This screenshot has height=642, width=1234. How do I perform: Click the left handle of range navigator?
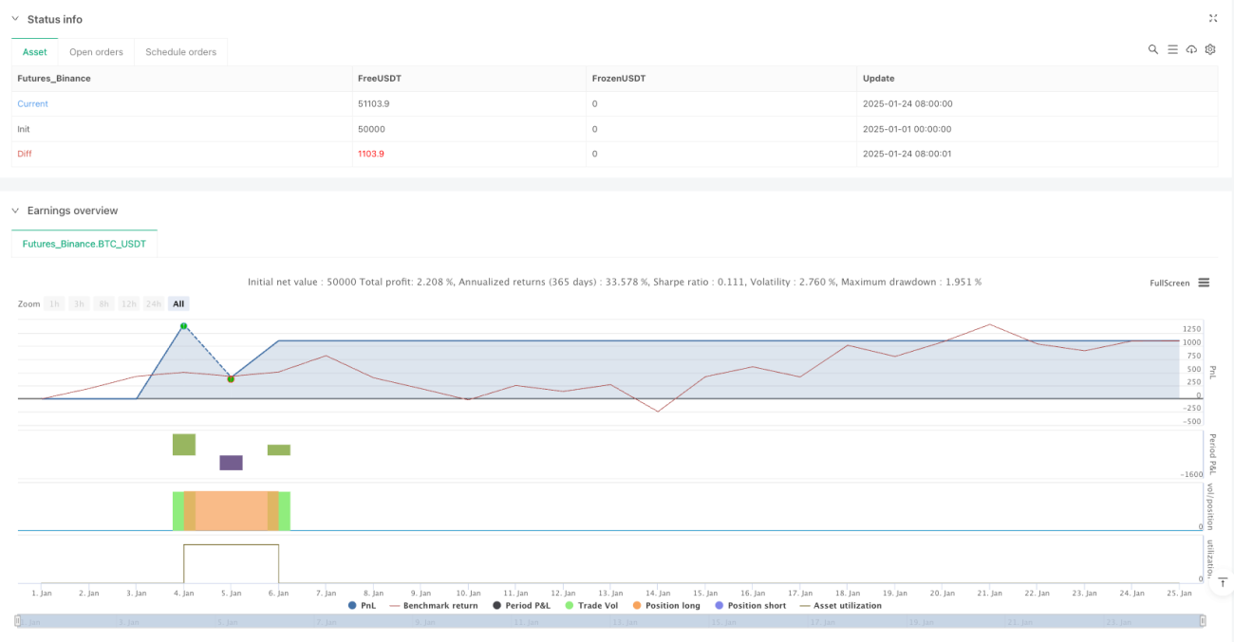tap(18, 621)
